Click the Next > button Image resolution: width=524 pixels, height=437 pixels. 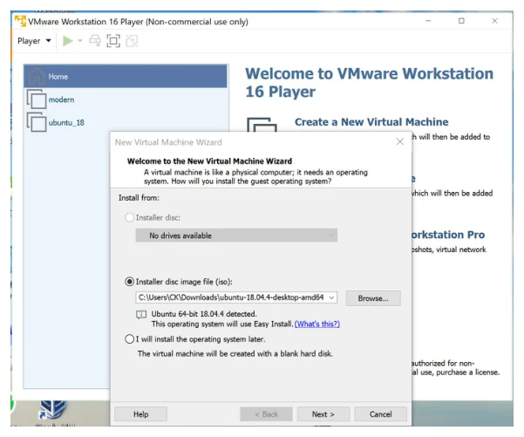323,414
